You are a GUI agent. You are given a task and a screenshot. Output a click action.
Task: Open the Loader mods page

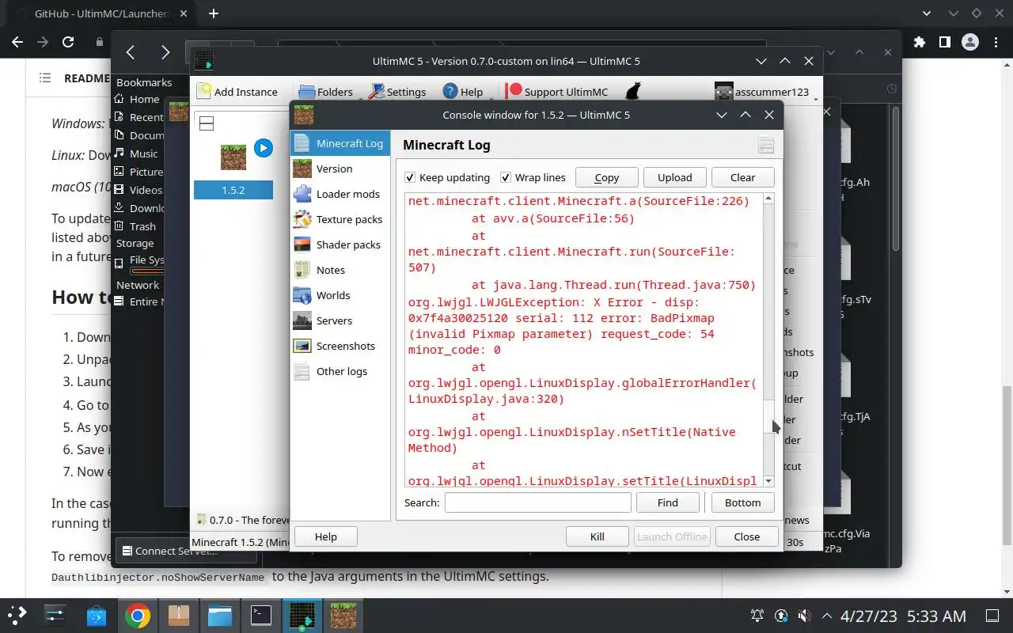click(340, 194)
